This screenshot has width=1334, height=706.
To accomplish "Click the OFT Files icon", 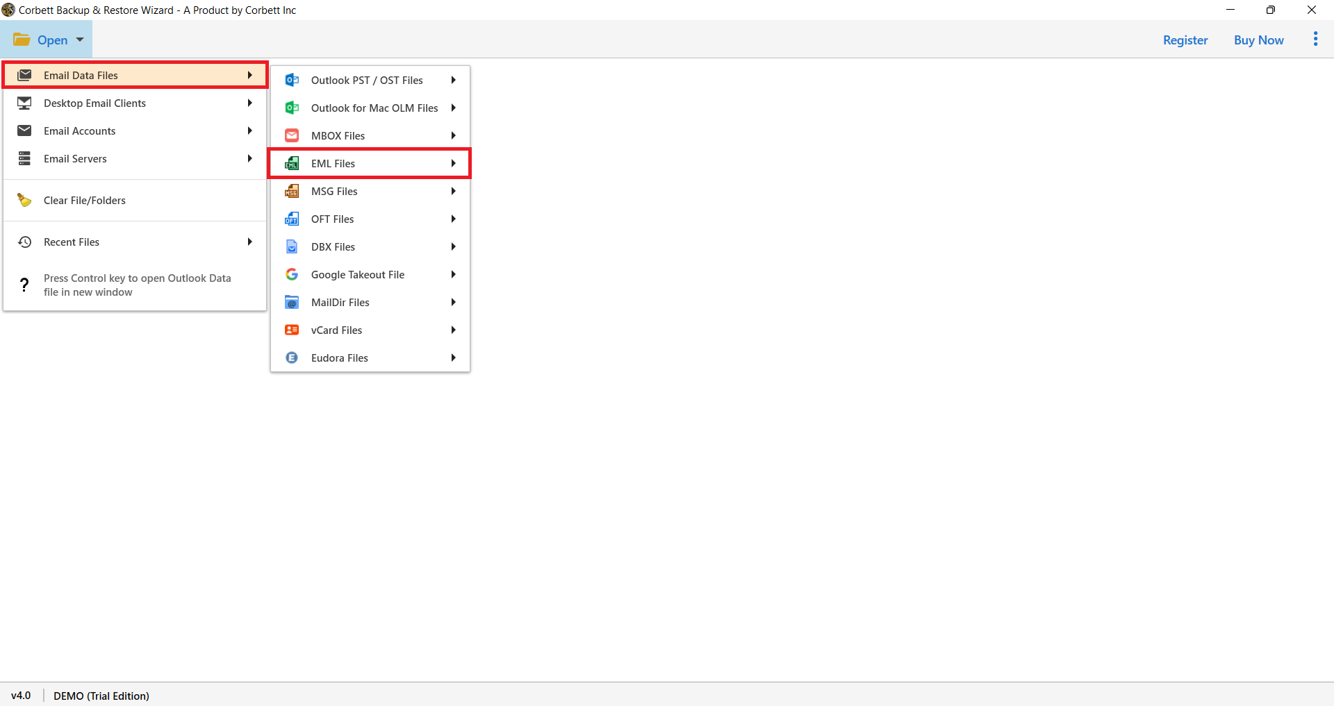I will 292,219.
